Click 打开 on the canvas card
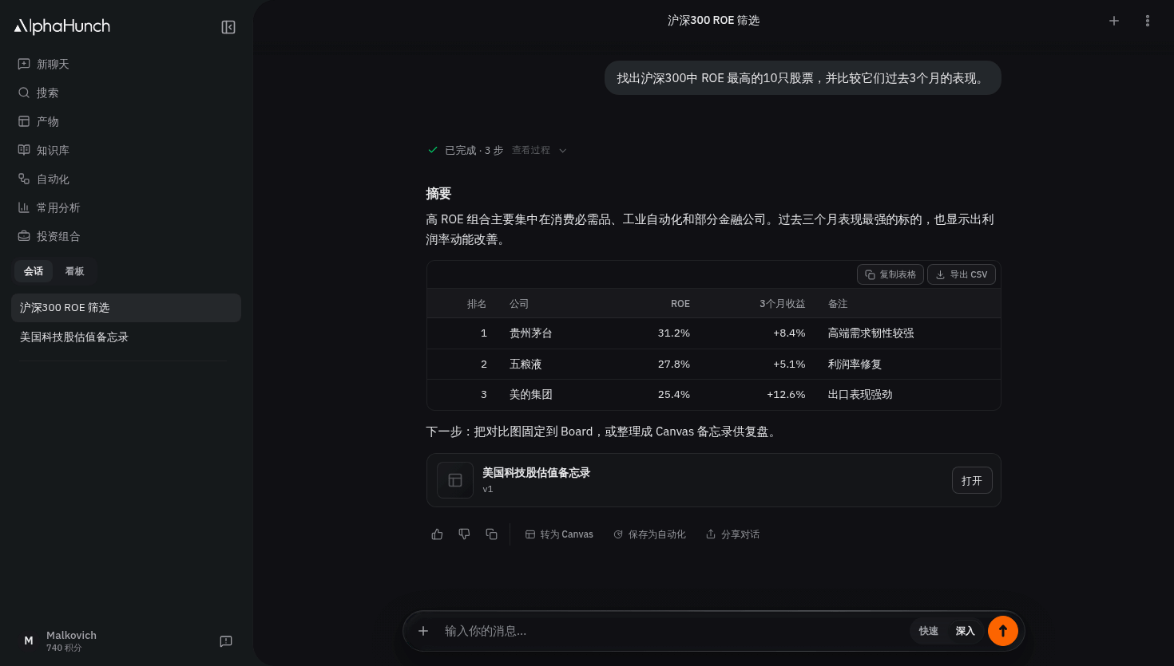 [x=972, y=480]
